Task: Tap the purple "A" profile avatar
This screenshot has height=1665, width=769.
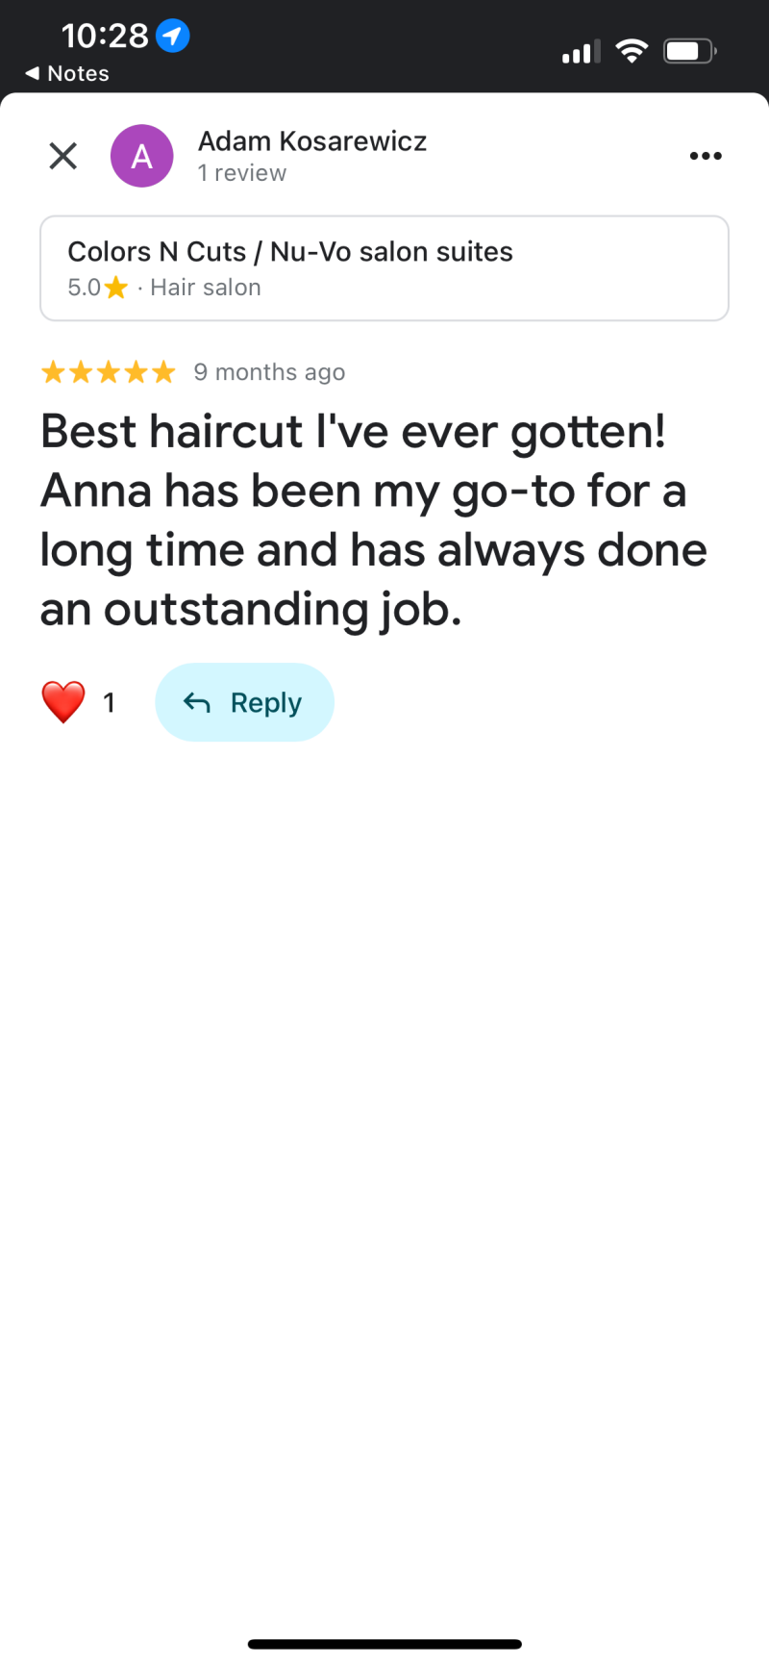Action: click(142, 156)
